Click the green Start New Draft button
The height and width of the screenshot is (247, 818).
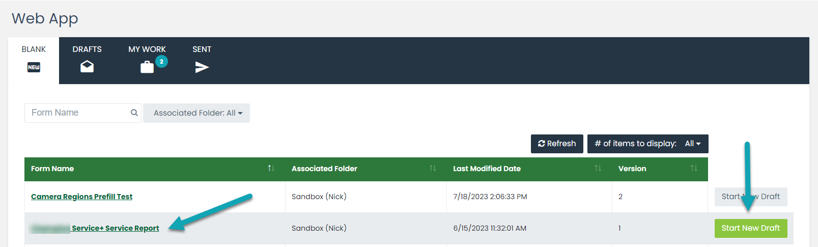click(x=751, y=228)
